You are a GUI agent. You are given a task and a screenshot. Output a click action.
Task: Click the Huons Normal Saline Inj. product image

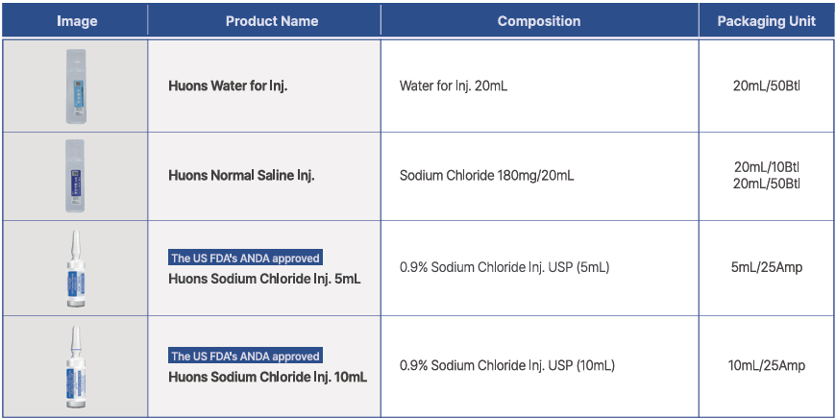[76, 176]
